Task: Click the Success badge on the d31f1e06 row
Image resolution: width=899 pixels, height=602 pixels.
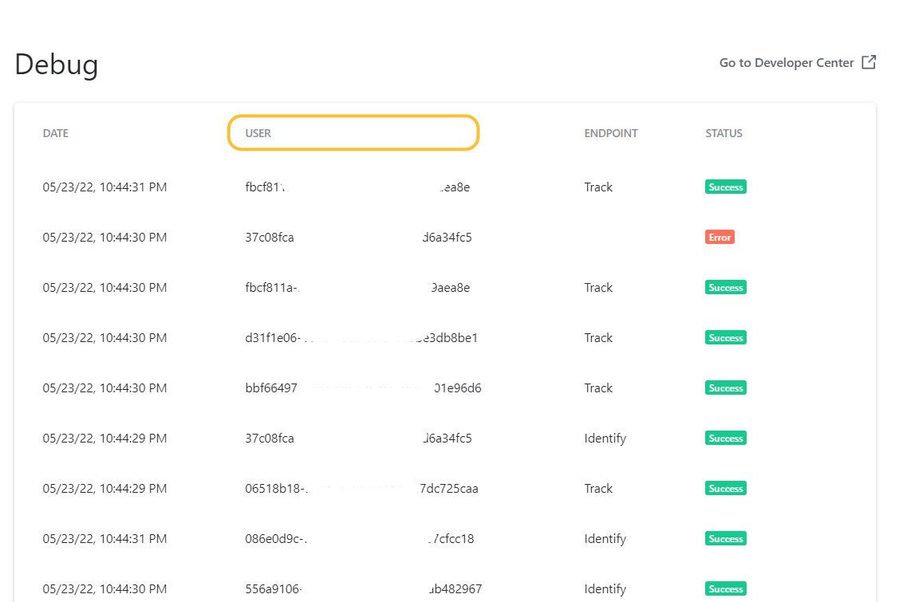Action: 725,337
